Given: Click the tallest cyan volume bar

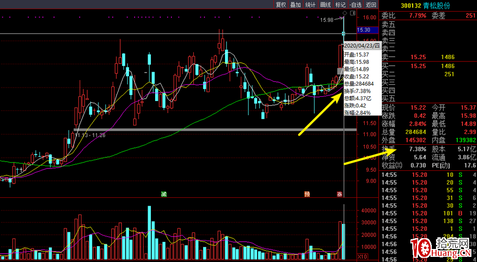Looking at the screenshot, I should coord(150,234).
